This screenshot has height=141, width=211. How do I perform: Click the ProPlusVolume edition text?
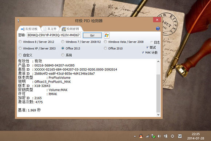pos(59,78)
